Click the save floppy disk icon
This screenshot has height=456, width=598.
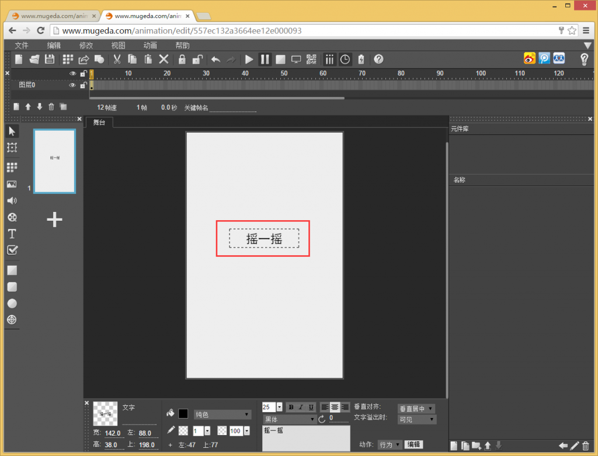[50, 59]
